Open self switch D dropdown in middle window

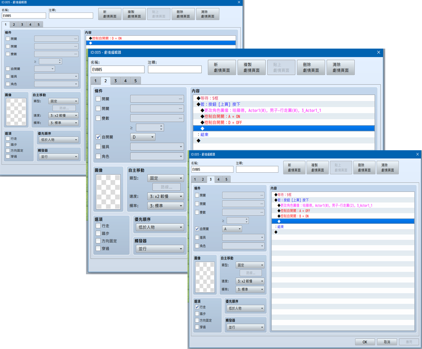tap(143, 137)
